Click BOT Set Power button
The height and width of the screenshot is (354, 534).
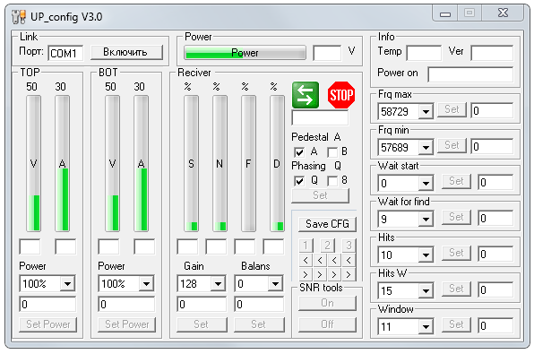[x=126, y=324]
